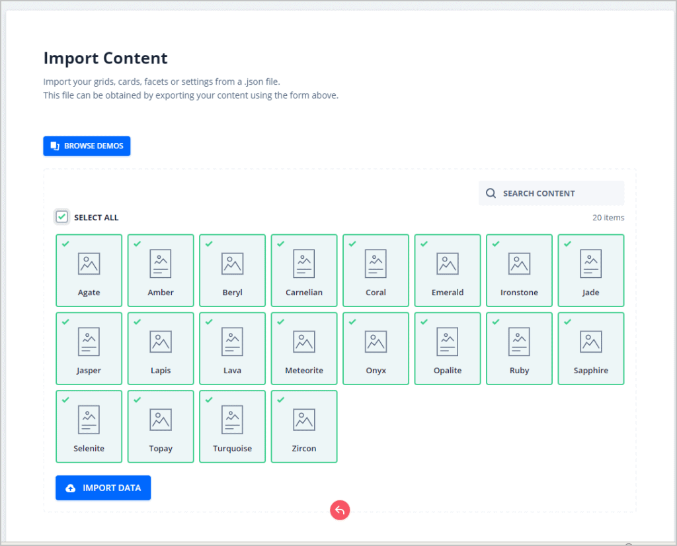Click the Emerald image icon
Image resolution: width=677 pixels, height=546 pixels.
click(x=448, y=263)
